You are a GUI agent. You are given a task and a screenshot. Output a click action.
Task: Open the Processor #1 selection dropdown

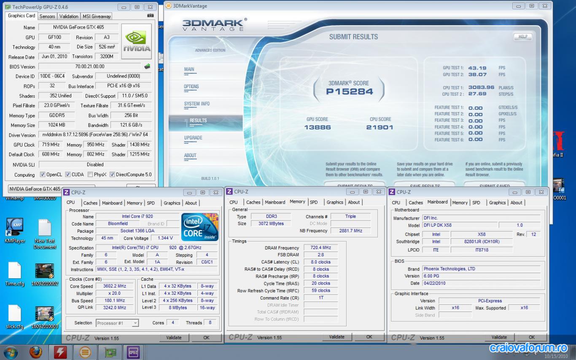click(117, 323)
